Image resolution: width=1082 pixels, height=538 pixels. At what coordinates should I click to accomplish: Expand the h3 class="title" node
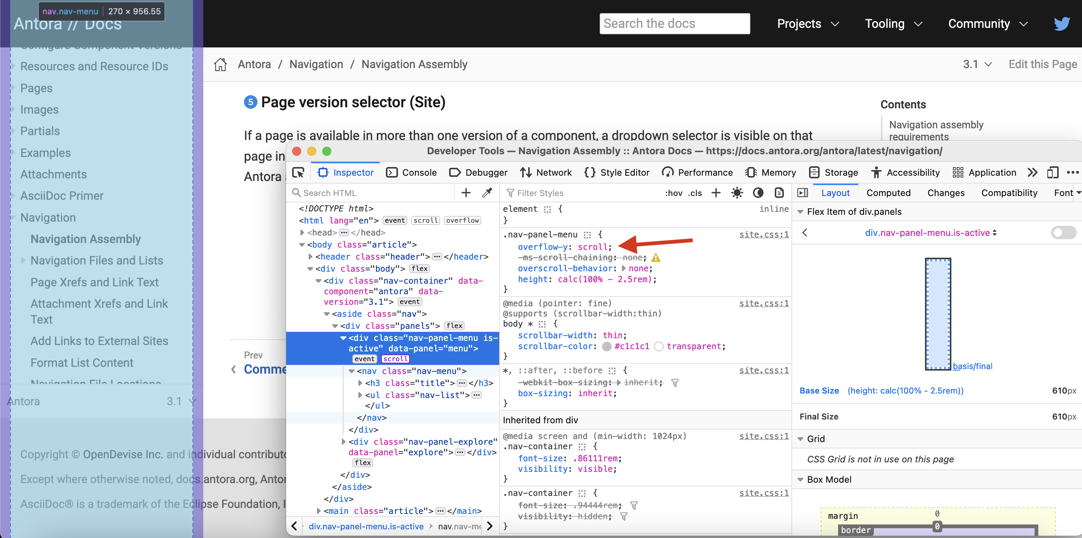point(360,383)
